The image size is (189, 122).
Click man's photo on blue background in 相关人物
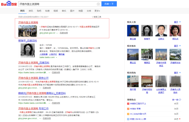coord(133,31)
